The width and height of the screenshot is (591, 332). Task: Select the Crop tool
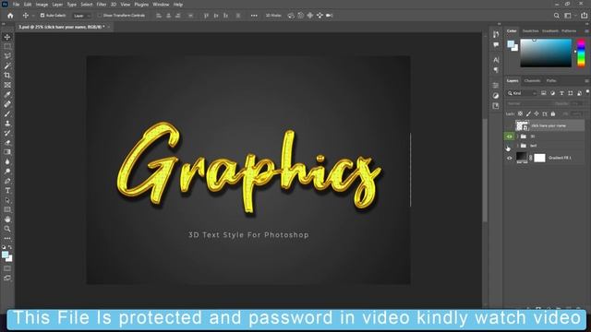tap(7, 76)
